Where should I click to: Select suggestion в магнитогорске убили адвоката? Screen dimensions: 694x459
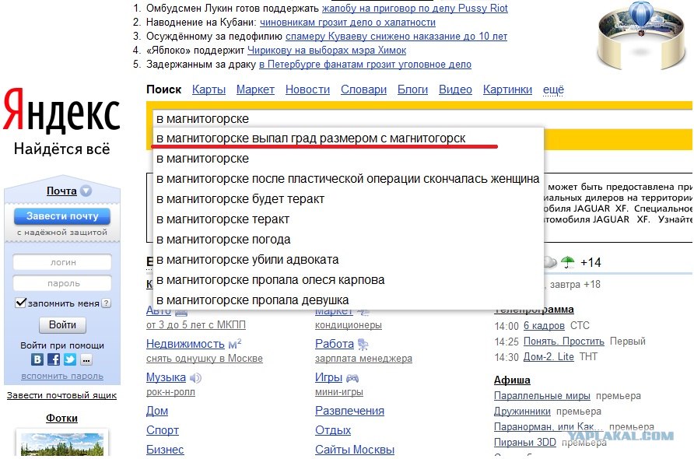(348, 260)
